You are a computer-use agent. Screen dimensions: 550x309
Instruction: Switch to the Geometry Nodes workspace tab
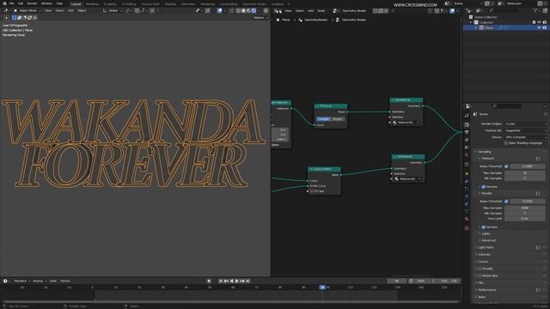pos(254,4)
